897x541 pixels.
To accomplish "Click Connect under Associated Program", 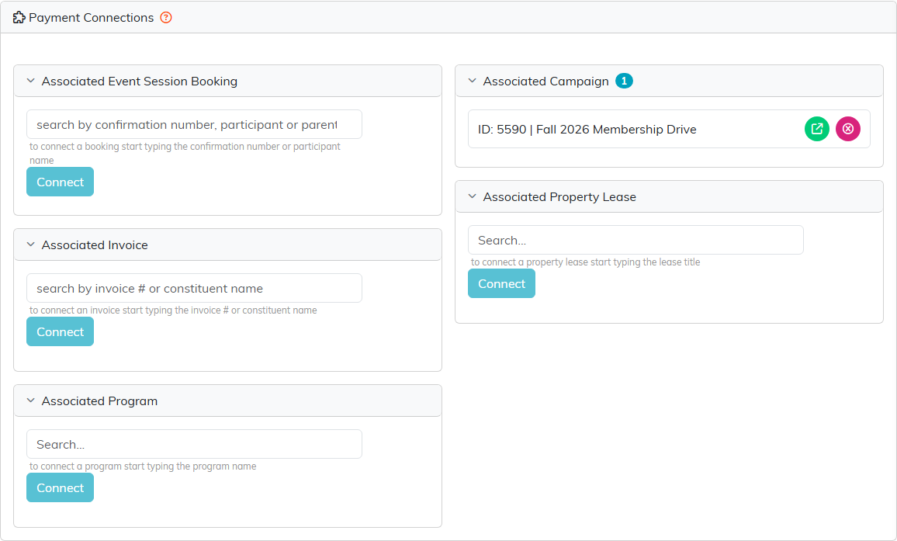I will tap(60, 487).
